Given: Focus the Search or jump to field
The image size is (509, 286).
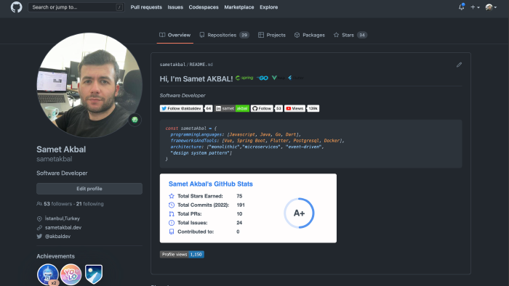Looking at the screenshot, I should pos(76,7).
